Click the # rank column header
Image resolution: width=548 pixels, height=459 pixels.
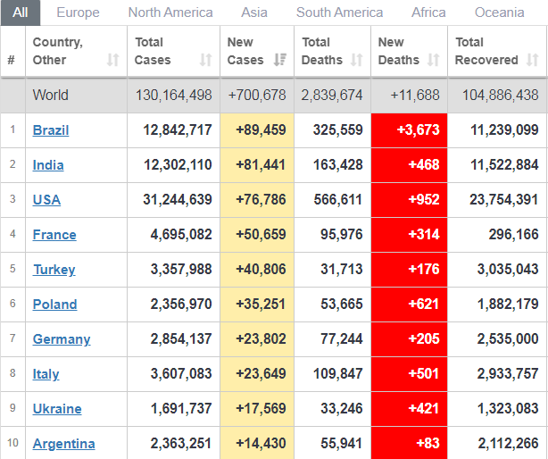12,60
